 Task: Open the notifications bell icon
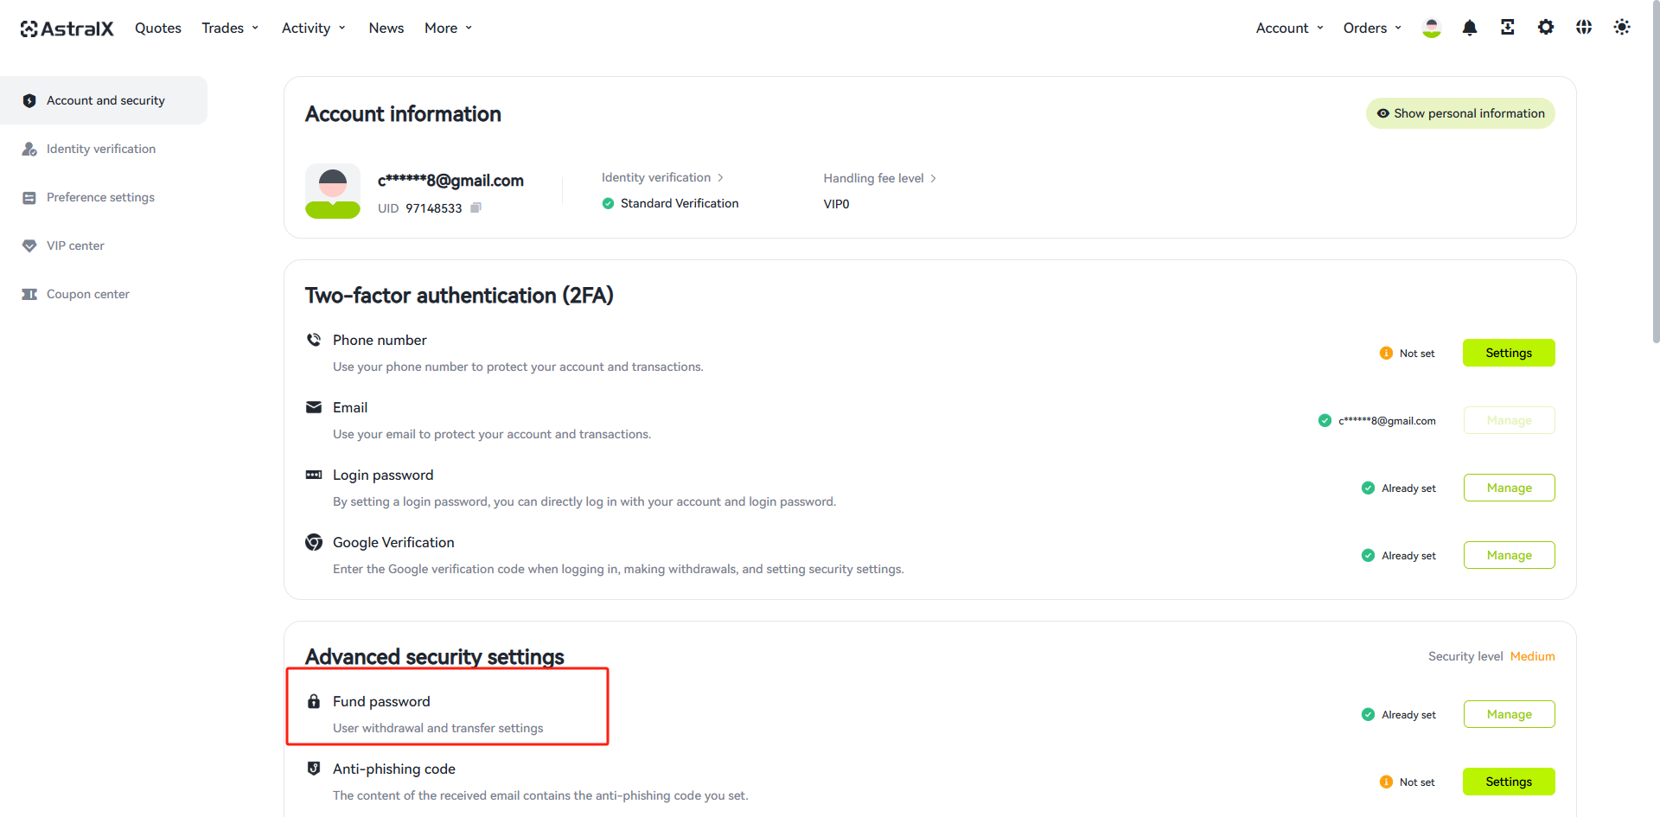tap(1470, 28)
